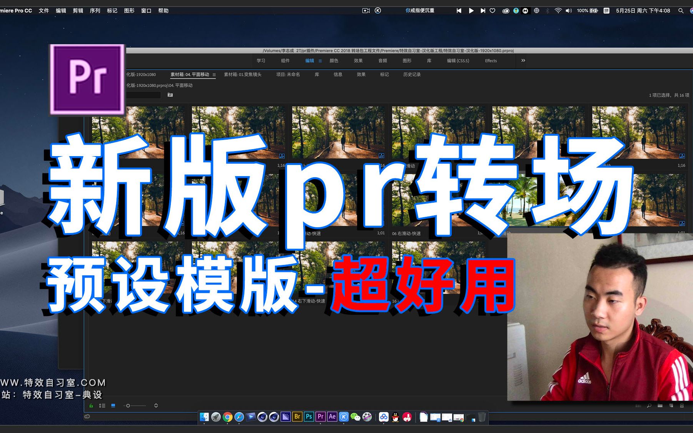Select the 06 右滑动-快速 clip thumbnail
This screenshot has width=693, height=433.
438,200
